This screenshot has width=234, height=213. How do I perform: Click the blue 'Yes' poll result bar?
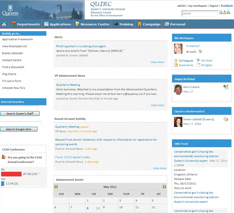point(3,184)
